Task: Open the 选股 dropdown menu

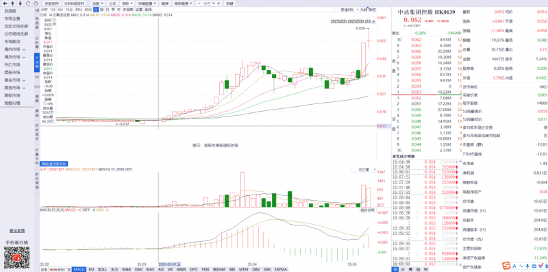Action: (x=98, y=3)
